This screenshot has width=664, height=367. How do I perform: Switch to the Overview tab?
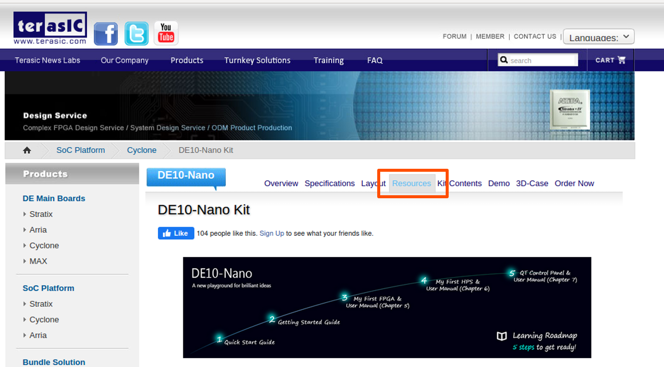point(281,183)
